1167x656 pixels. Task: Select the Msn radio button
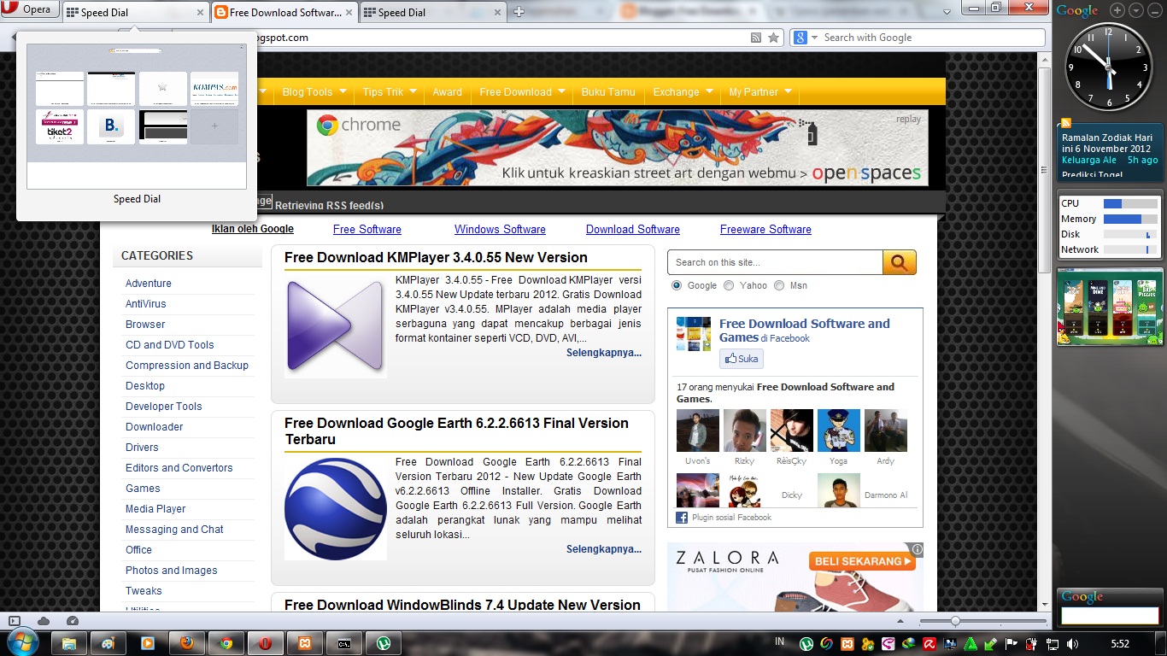pos(779,285)
